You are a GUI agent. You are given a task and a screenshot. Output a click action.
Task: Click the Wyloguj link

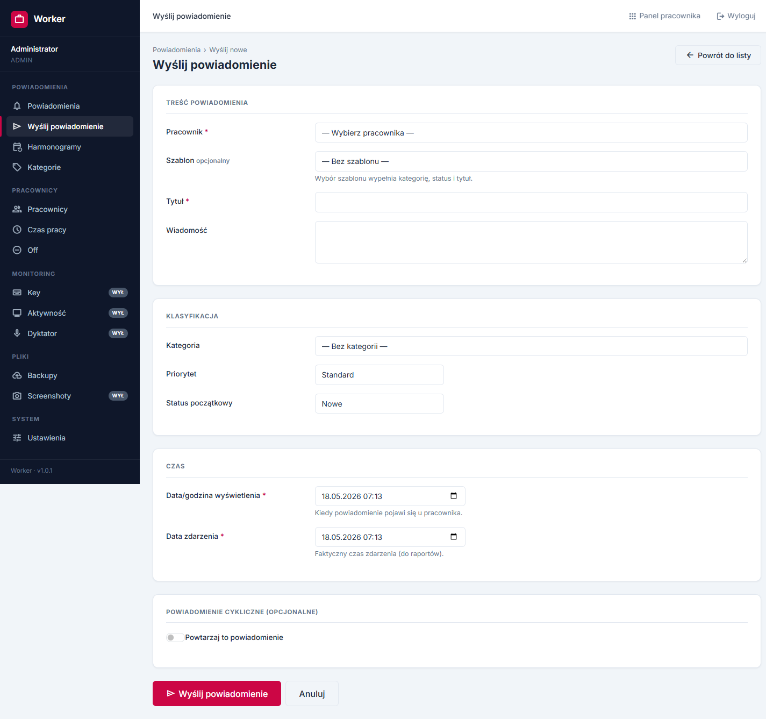coord(736,16)
